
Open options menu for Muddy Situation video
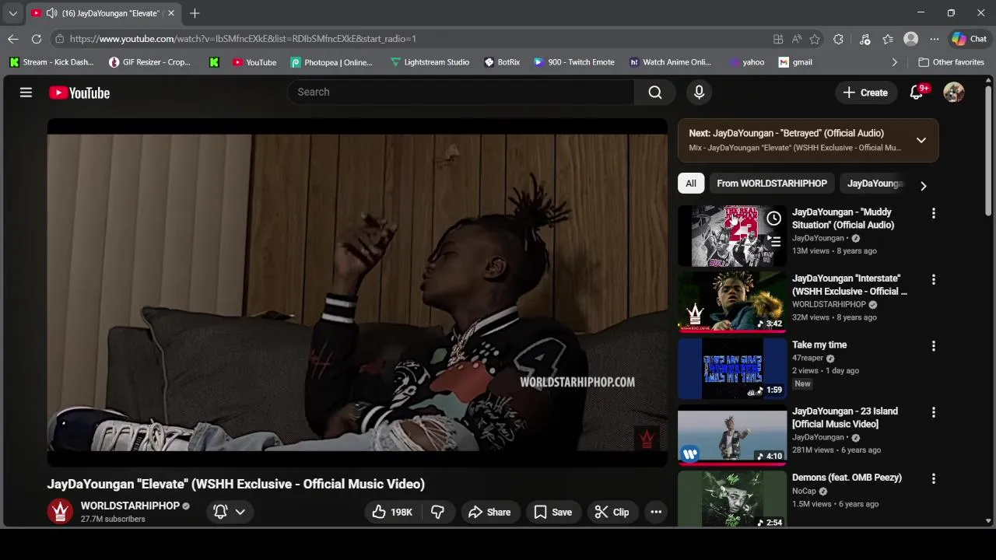934,213
